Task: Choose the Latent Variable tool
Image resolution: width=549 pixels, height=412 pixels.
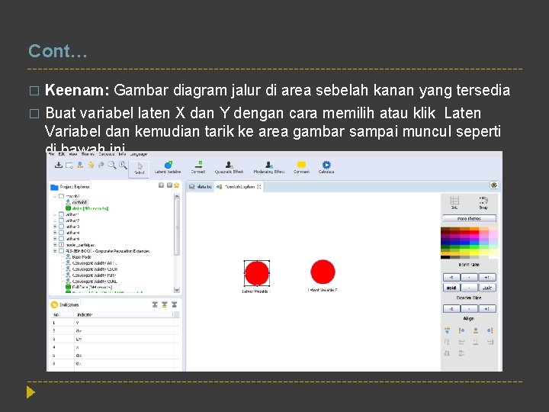Action: (168, 167)
